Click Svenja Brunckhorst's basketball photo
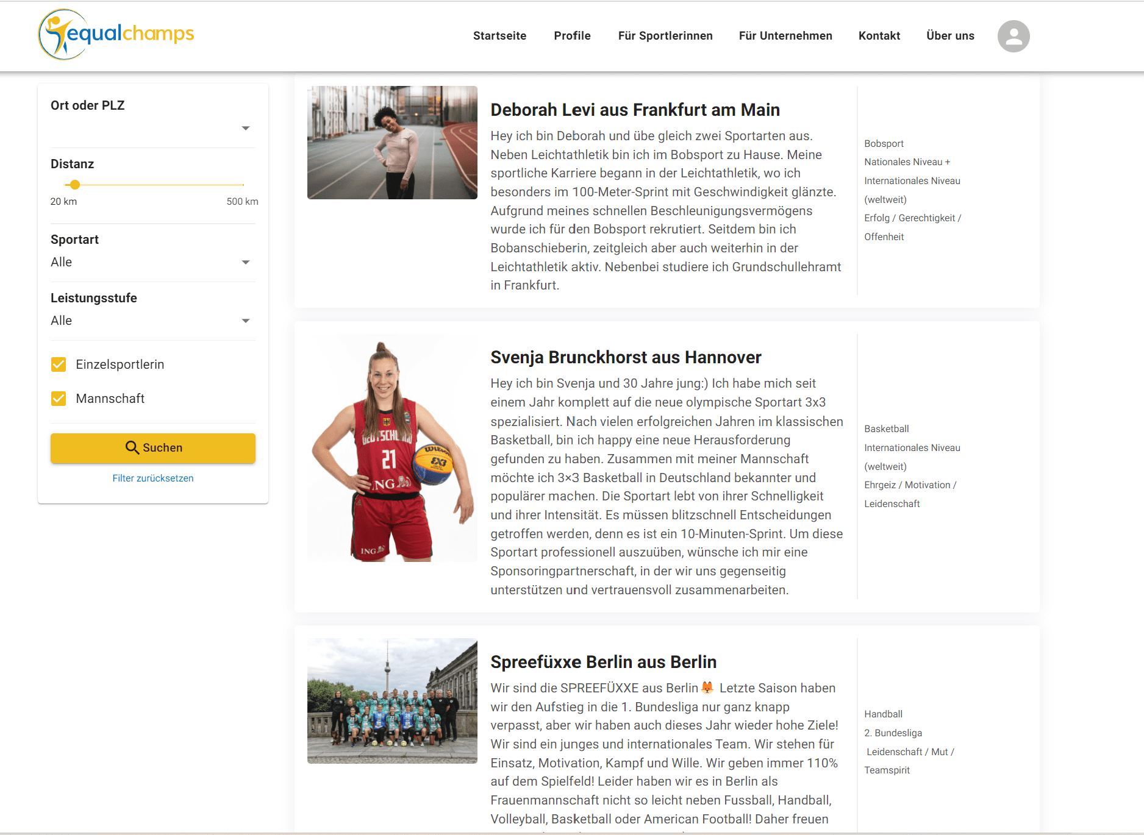Screen dimensions: 1144x835 (392, 448)
